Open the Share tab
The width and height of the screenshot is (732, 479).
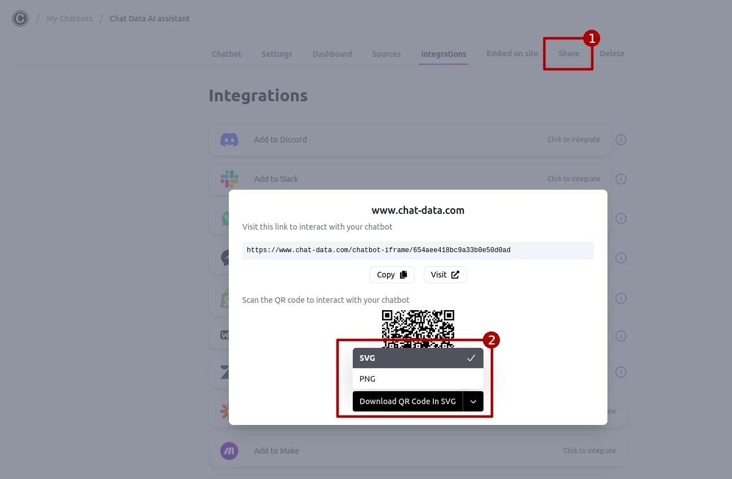pyautogui.click(x=569, y=53)
